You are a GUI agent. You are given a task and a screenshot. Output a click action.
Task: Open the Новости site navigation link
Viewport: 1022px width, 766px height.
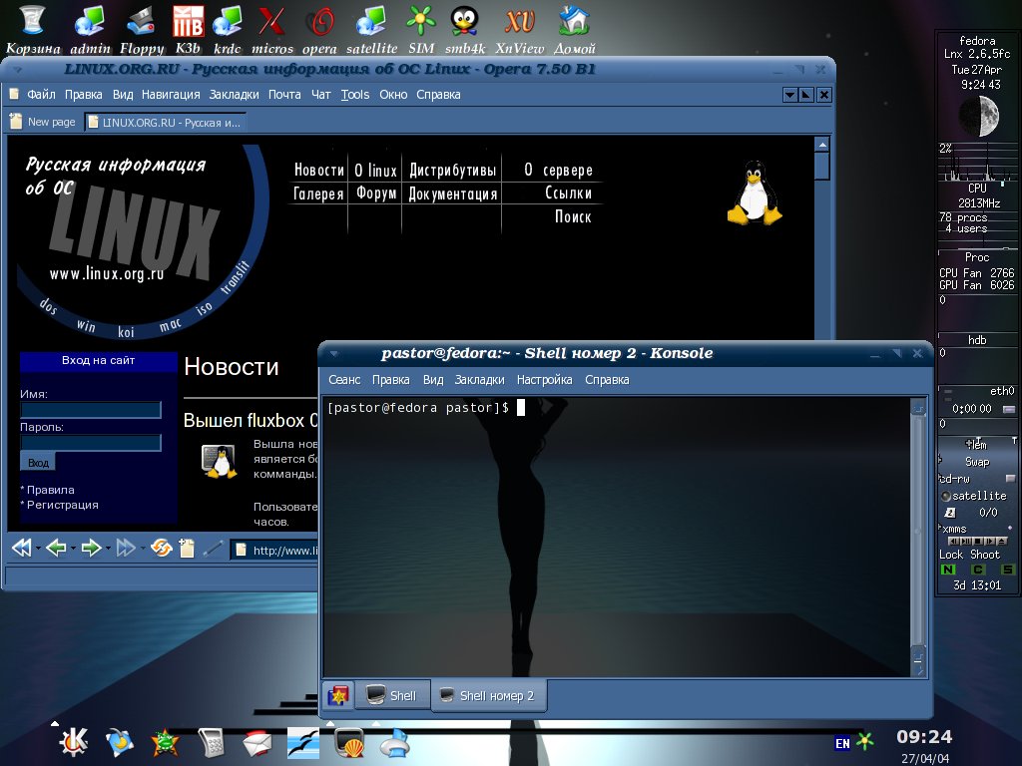click(318, 170)
